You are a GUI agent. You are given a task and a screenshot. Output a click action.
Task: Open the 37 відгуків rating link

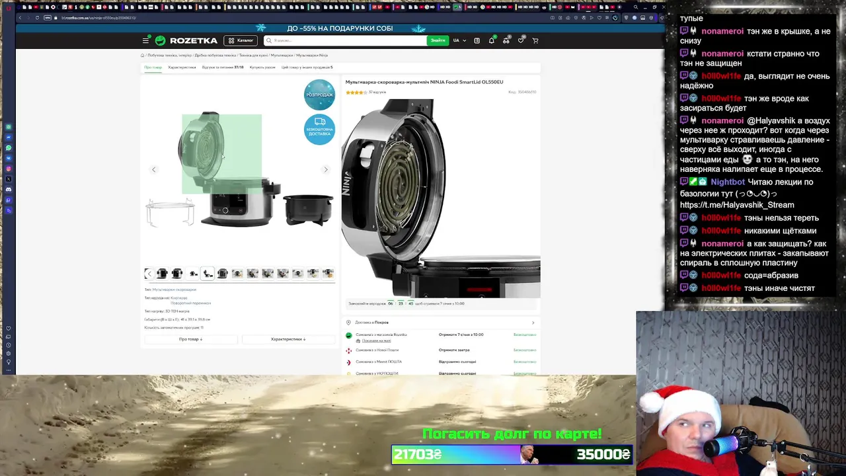tap(377, 93)
